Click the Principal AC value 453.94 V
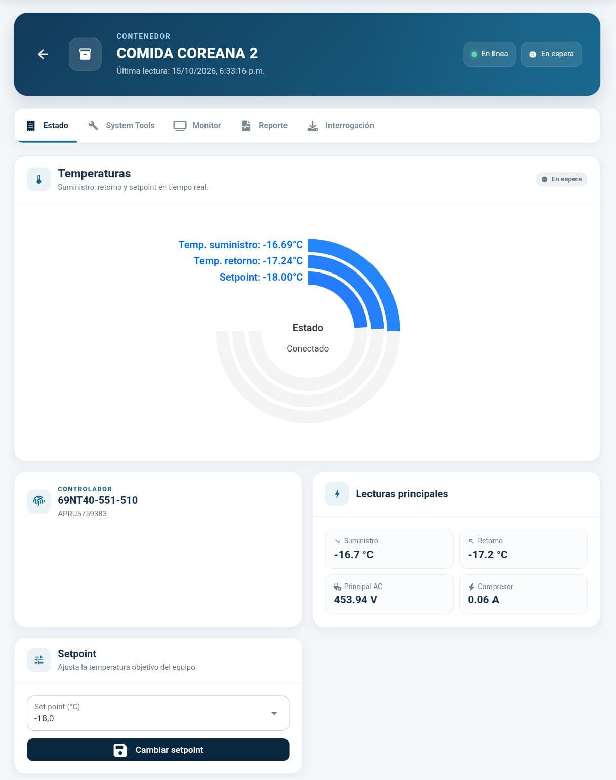 (355, 600)
